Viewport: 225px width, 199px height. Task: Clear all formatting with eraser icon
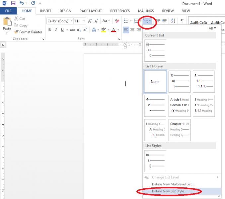(117, 21)
